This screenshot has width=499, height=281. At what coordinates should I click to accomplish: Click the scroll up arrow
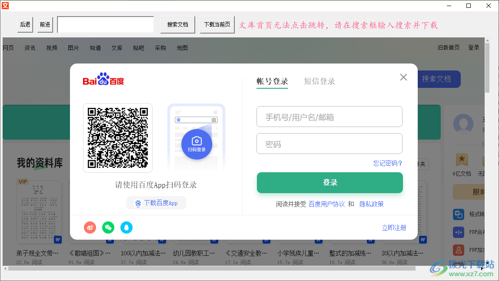(x=487, y=40)
